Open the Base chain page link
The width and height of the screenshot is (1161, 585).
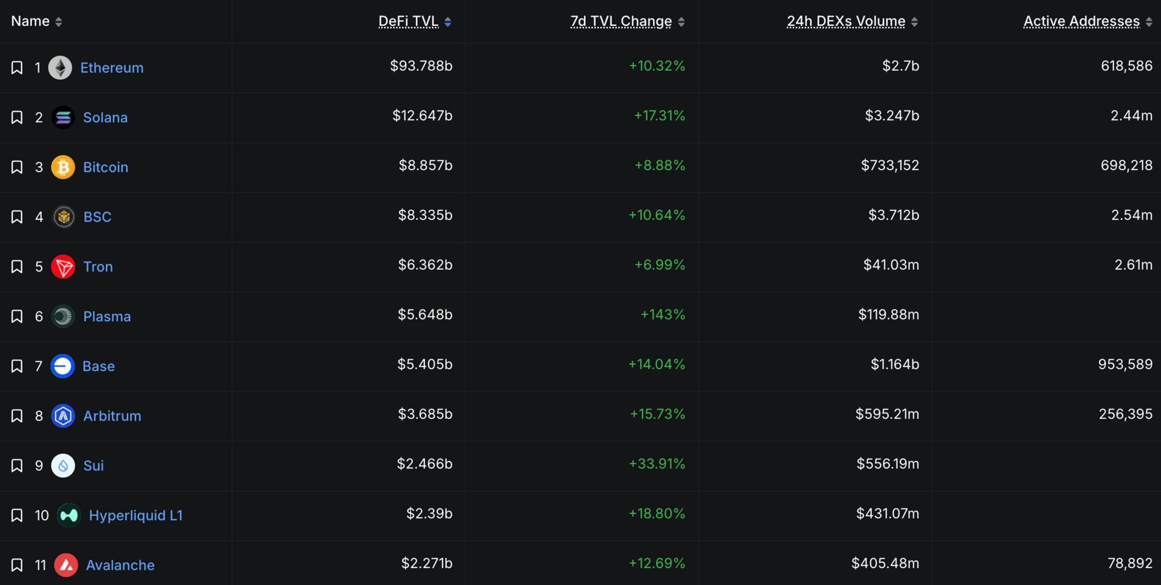pyautogui.click(x=99, y=366)
